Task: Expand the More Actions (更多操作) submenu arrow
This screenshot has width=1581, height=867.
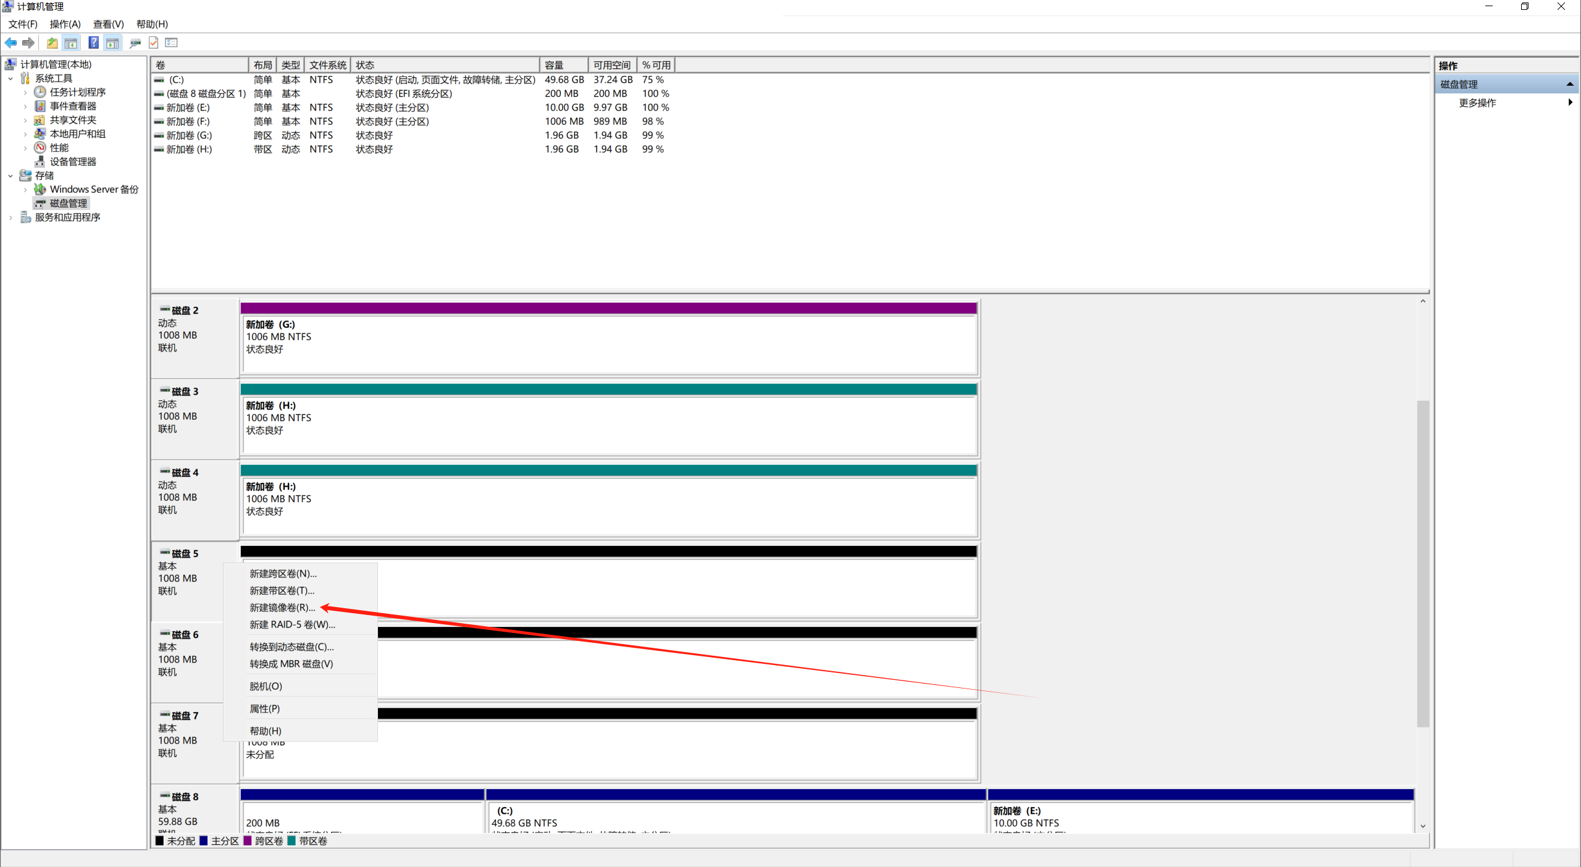Action: (1569, 103)
